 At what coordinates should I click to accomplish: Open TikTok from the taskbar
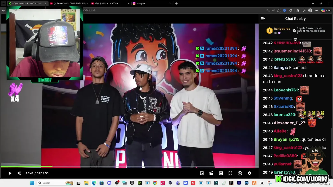coord(163,183)
